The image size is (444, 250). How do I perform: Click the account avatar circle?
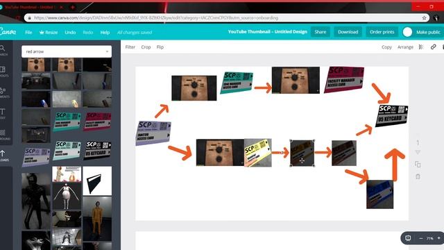[x=407, y=32]
